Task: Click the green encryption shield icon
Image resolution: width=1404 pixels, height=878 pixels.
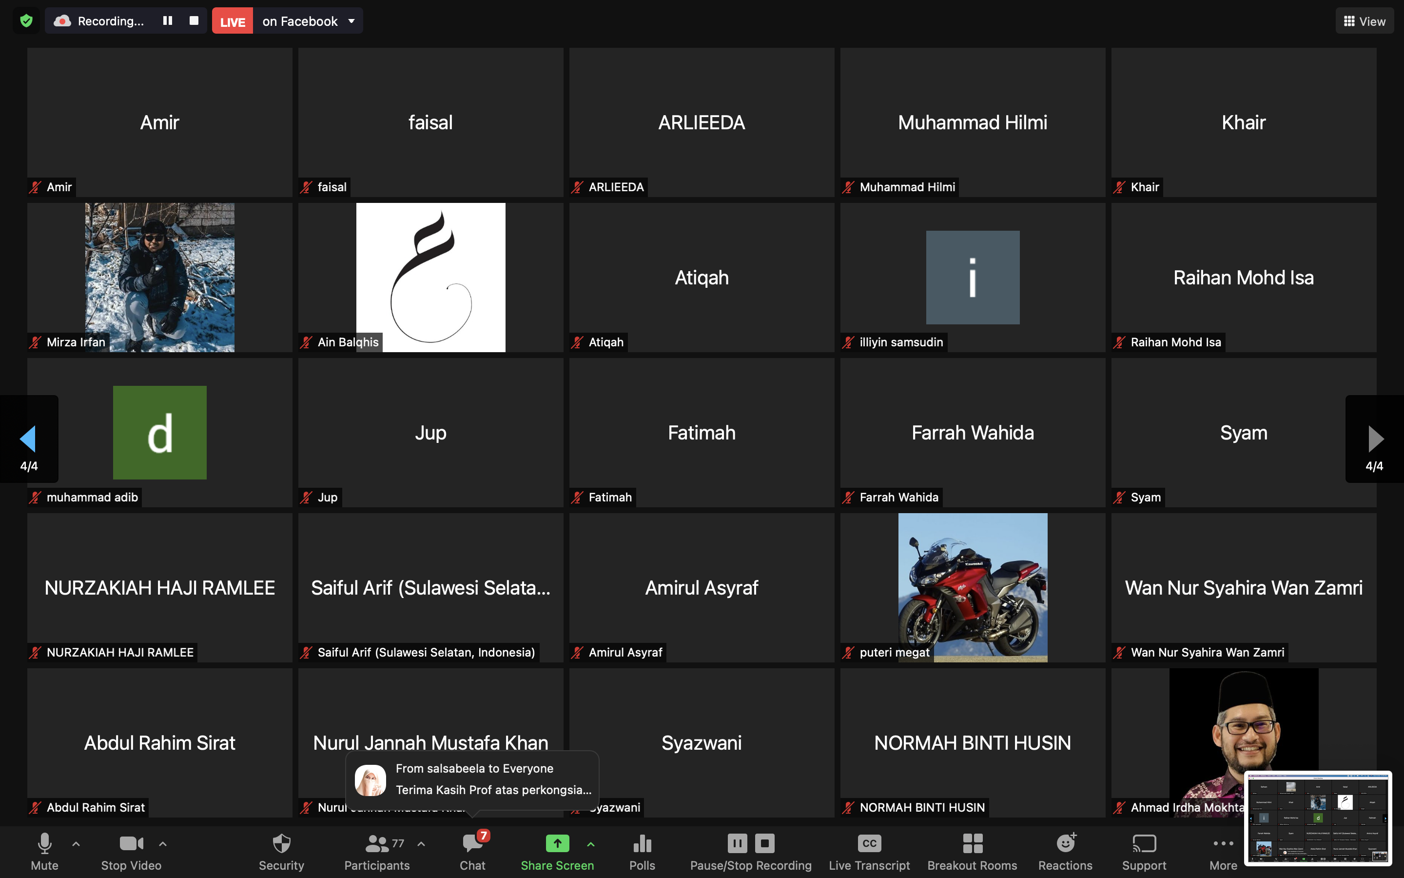Action: coord(26,21)
